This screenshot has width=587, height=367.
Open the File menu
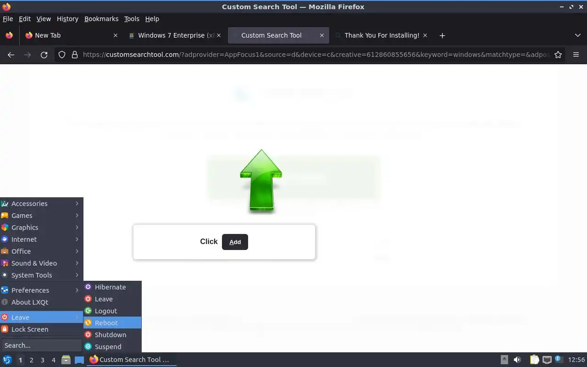coord(8,19)
